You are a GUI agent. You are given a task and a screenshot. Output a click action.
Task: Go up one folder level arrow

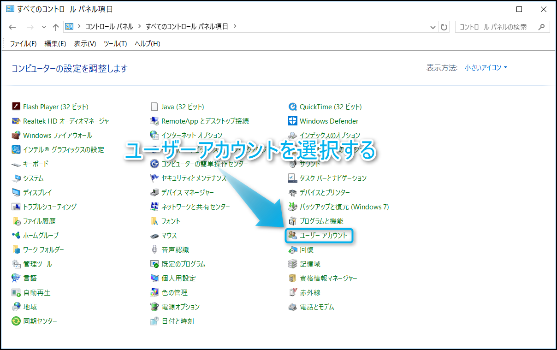pyautogui.click(x=56, y=27)
